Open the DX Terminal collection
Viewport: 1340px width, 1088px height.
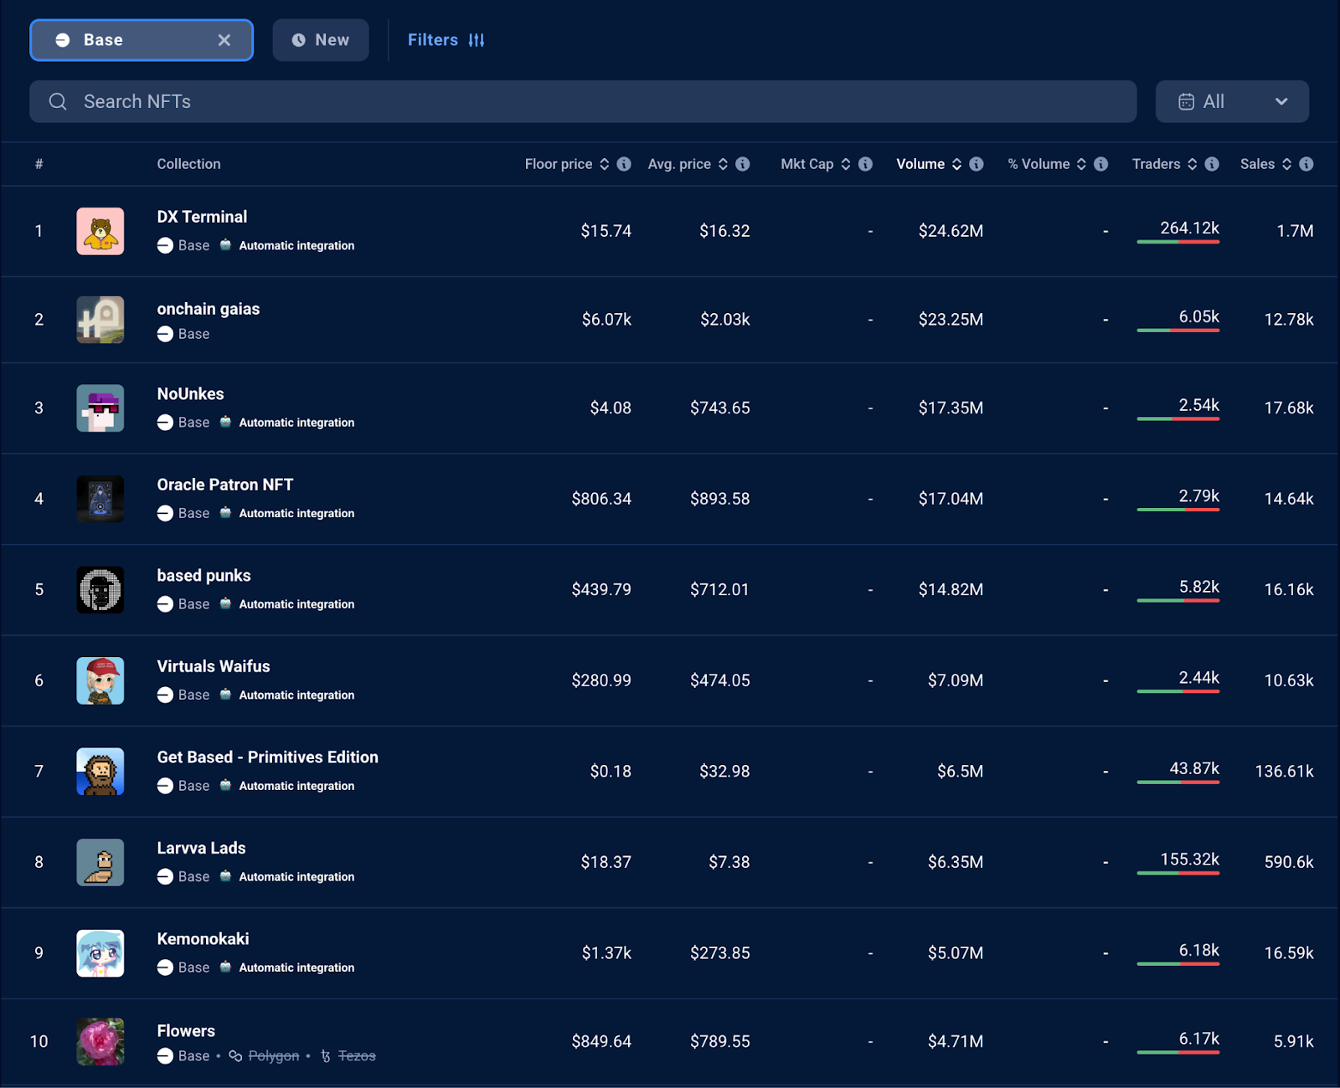coord(202,217)
